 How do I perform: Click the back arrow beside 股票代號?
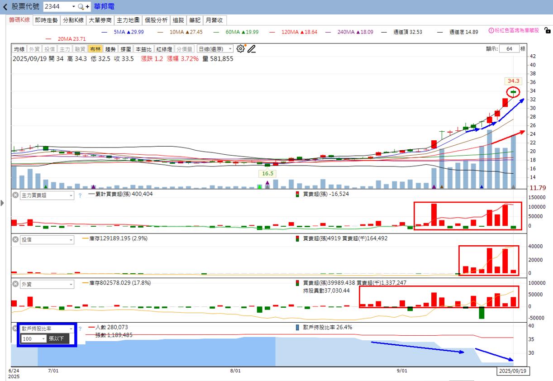5,7
